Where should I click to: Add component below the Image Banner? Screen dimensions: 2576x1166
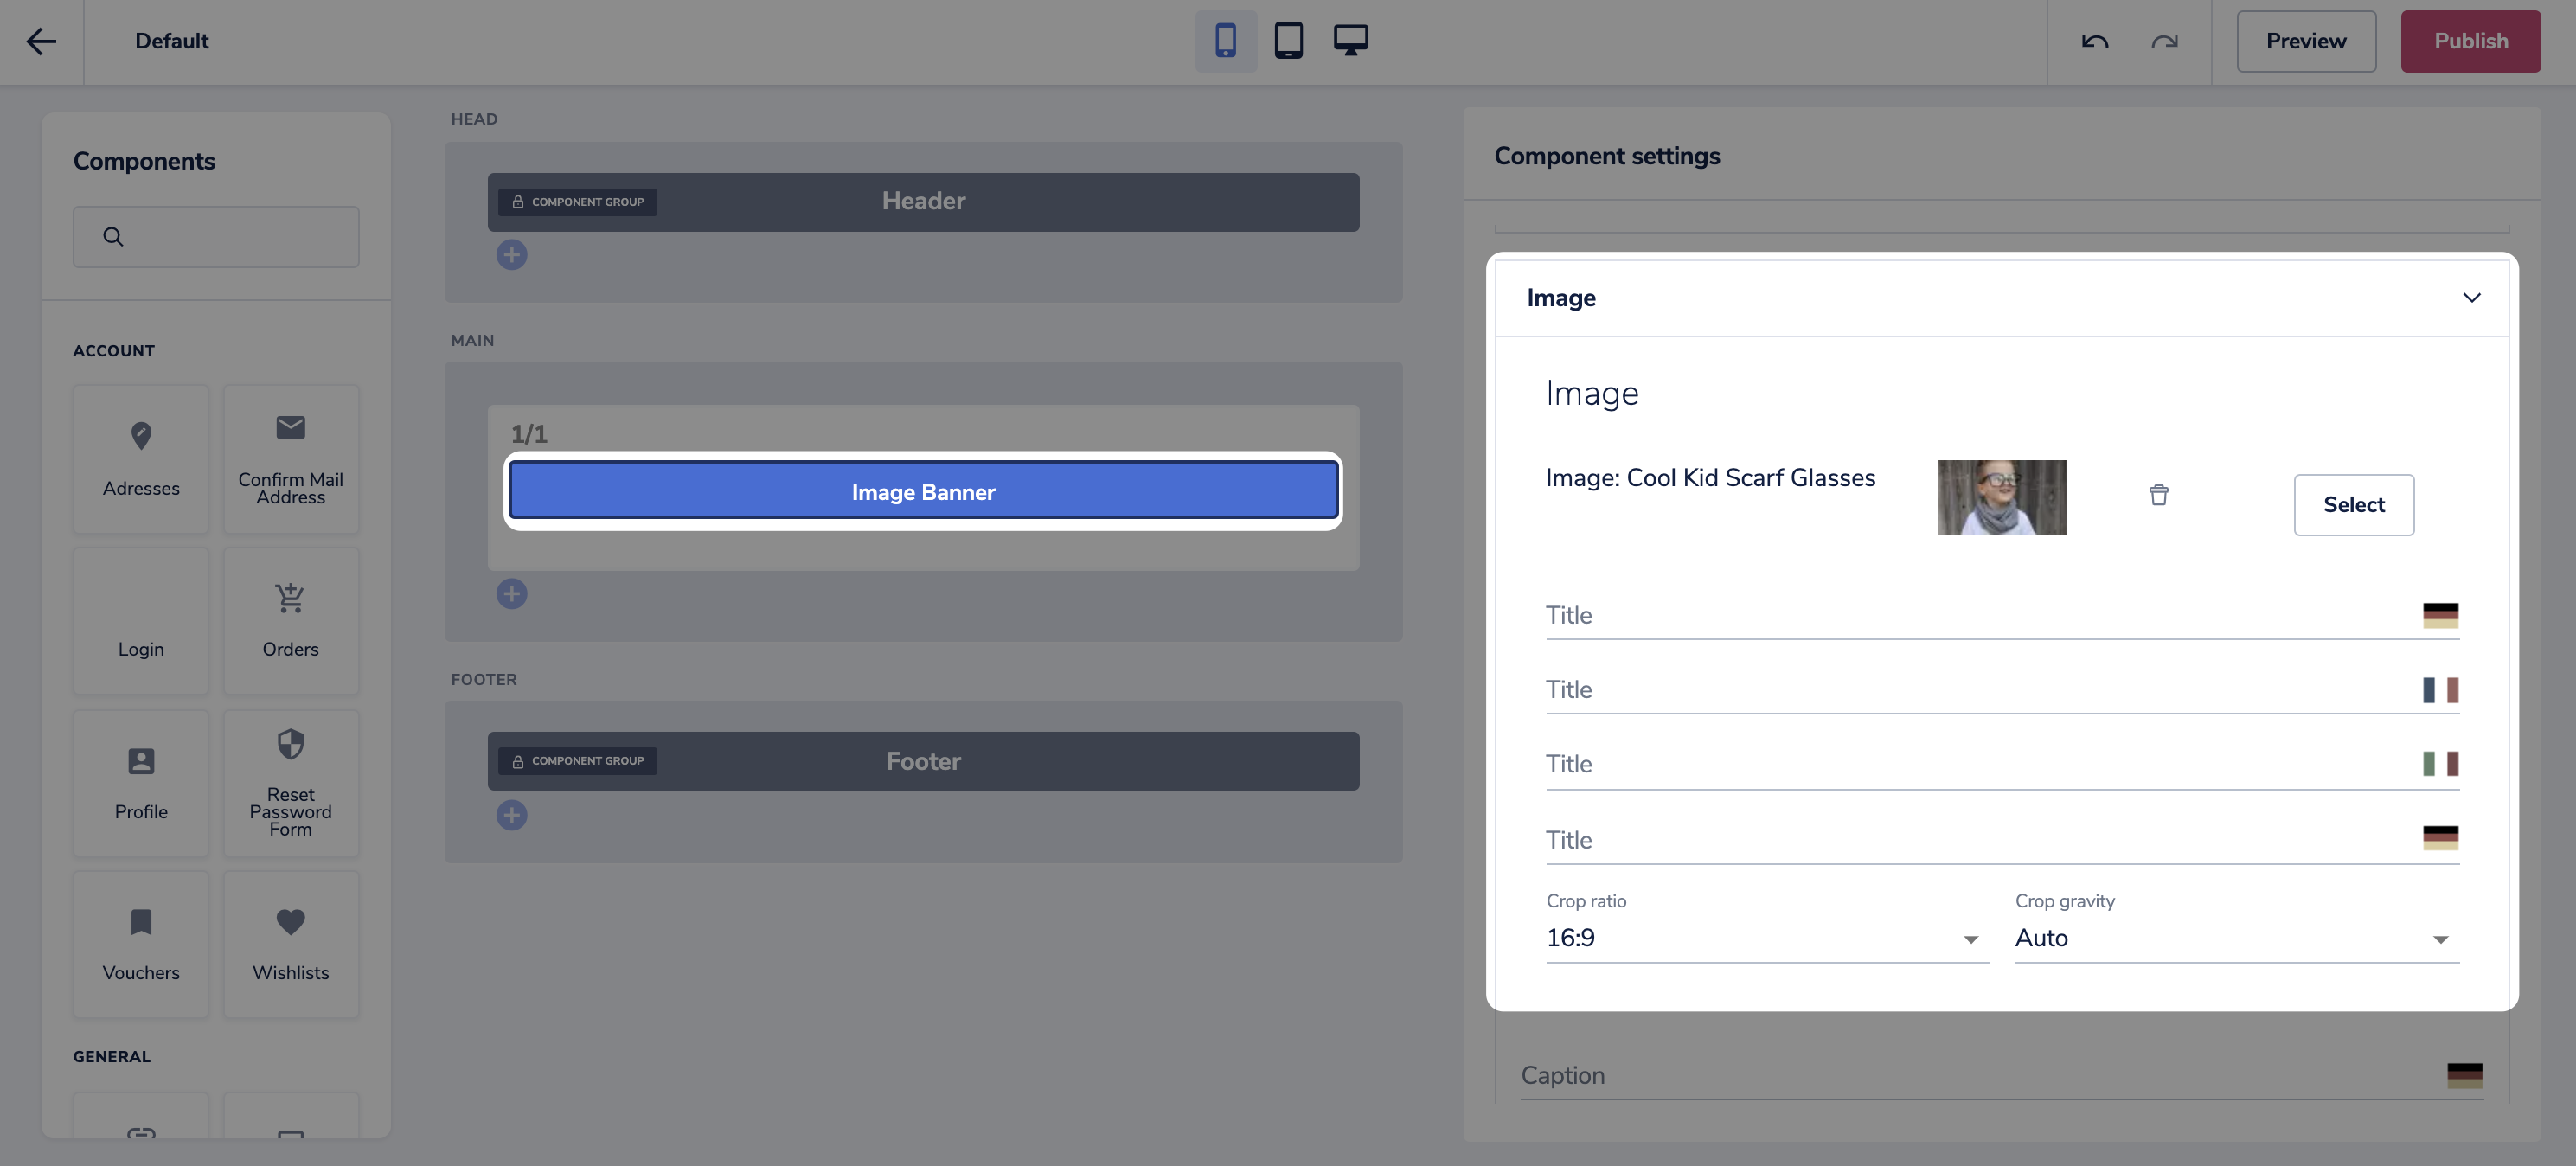(511, 594)
